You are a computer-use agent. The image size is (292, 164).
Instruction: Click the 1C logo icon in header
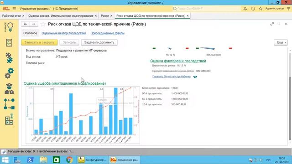6,9
